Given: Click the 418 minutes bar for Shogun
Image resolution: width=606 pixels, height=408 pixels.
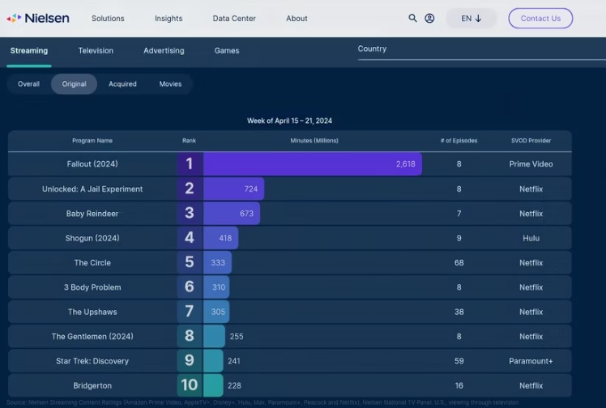Looking at the screenshot, I should coord(220,238).
